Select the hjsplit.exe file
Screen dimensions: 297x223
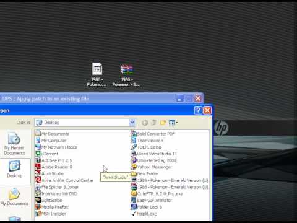click(144, 214)
